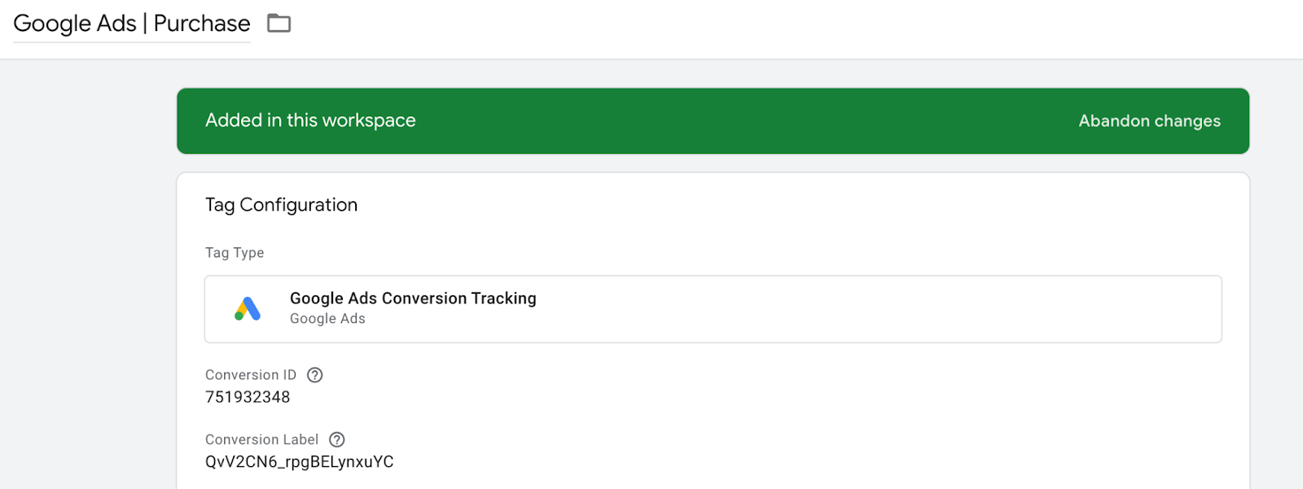Image resolution: width=1303 pixels, height=489 pixels.
Task: Click the Google Ads logo icon
Action: (248, 308)
